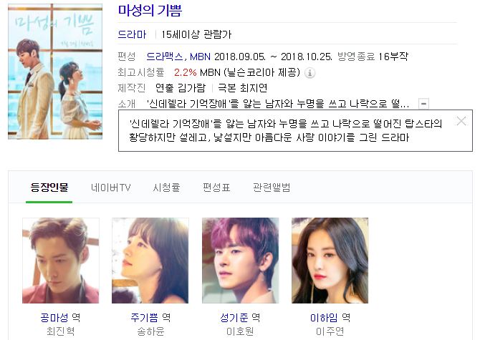The width and height of the screenshot is (480, 340).
Task: Click the 주기쁨 character photo
Action: [150, 261]
